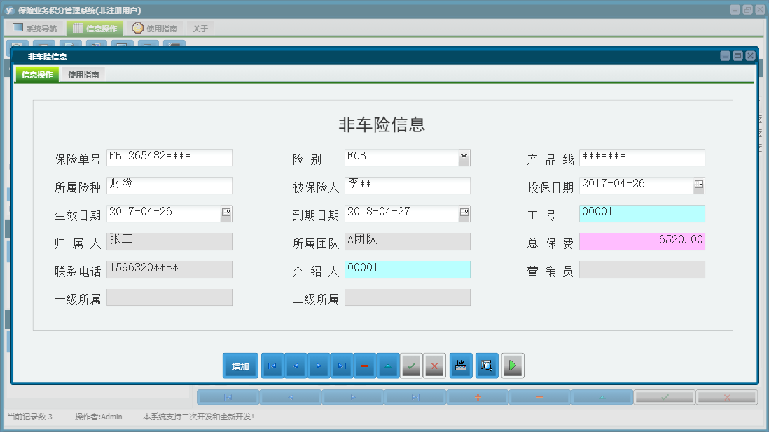The height and width of the screenshot is (432, 769).
Task: Jump to the first record
Action: tap(272, 365)
